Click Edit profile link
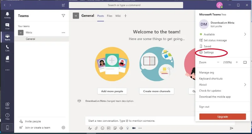The width and height of the screenshot is (252, 134). 216,26
